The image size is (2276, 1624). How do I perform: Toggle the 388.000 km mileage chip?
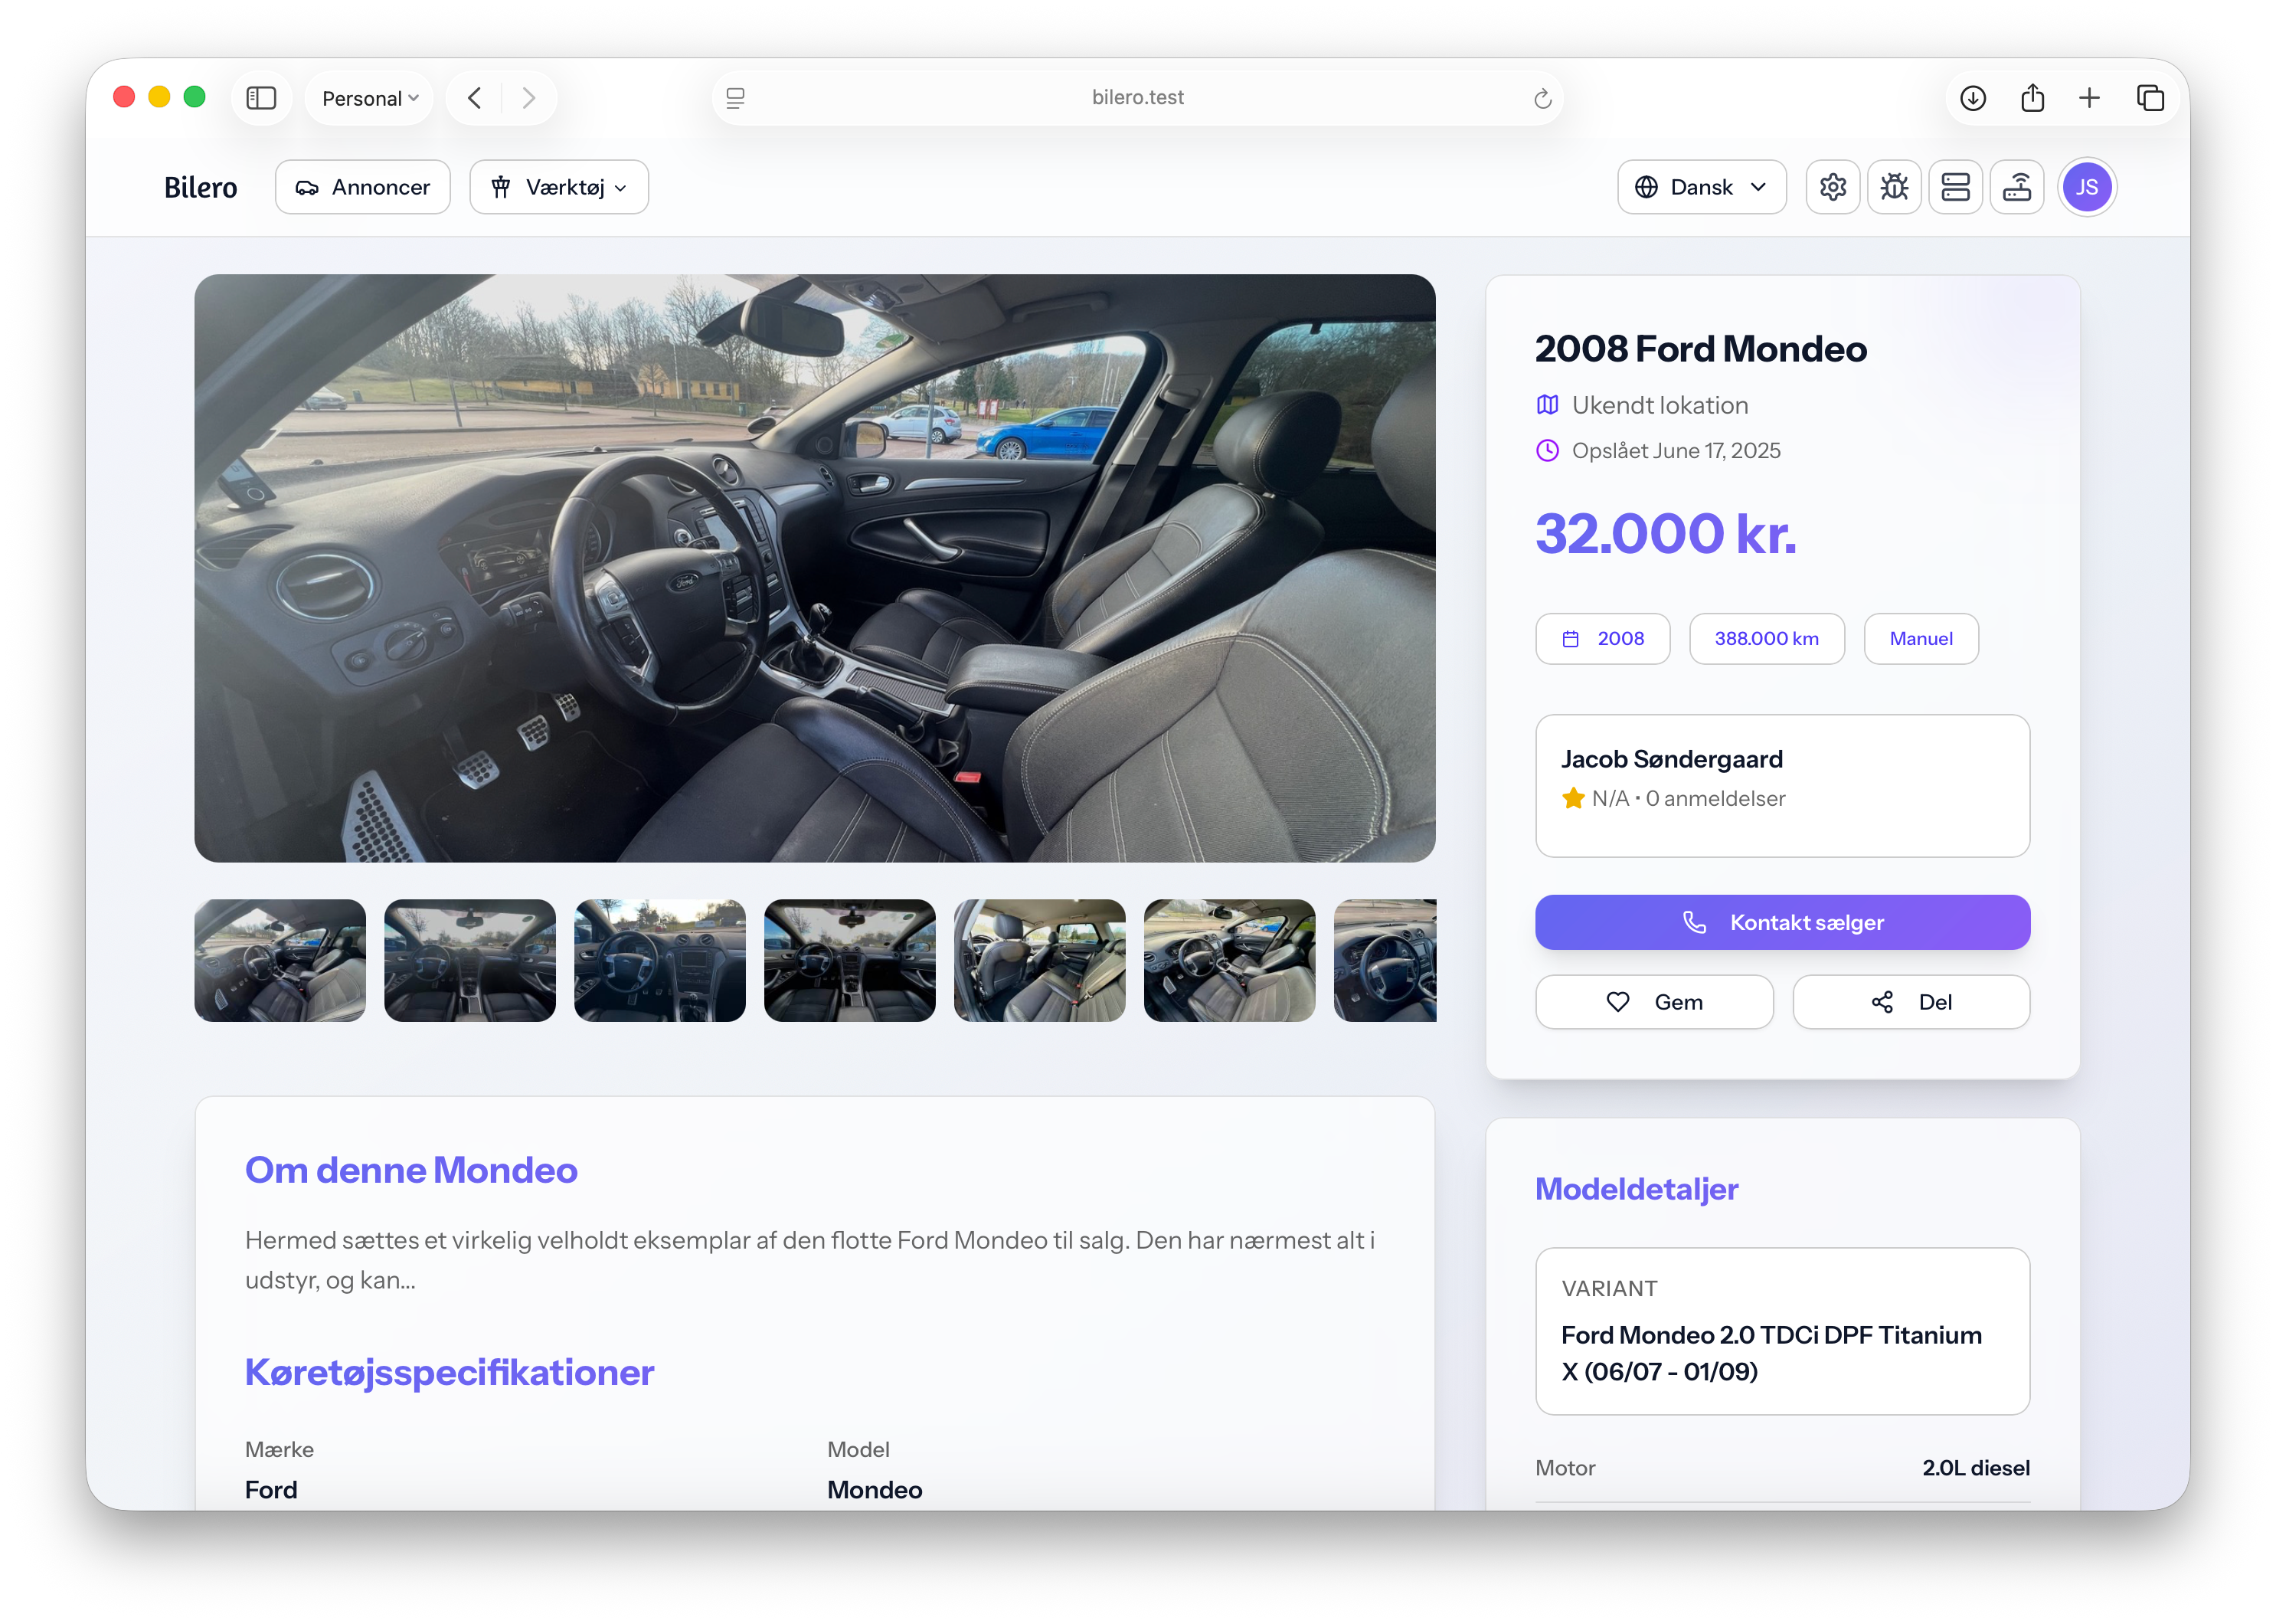click(1766, 638)
